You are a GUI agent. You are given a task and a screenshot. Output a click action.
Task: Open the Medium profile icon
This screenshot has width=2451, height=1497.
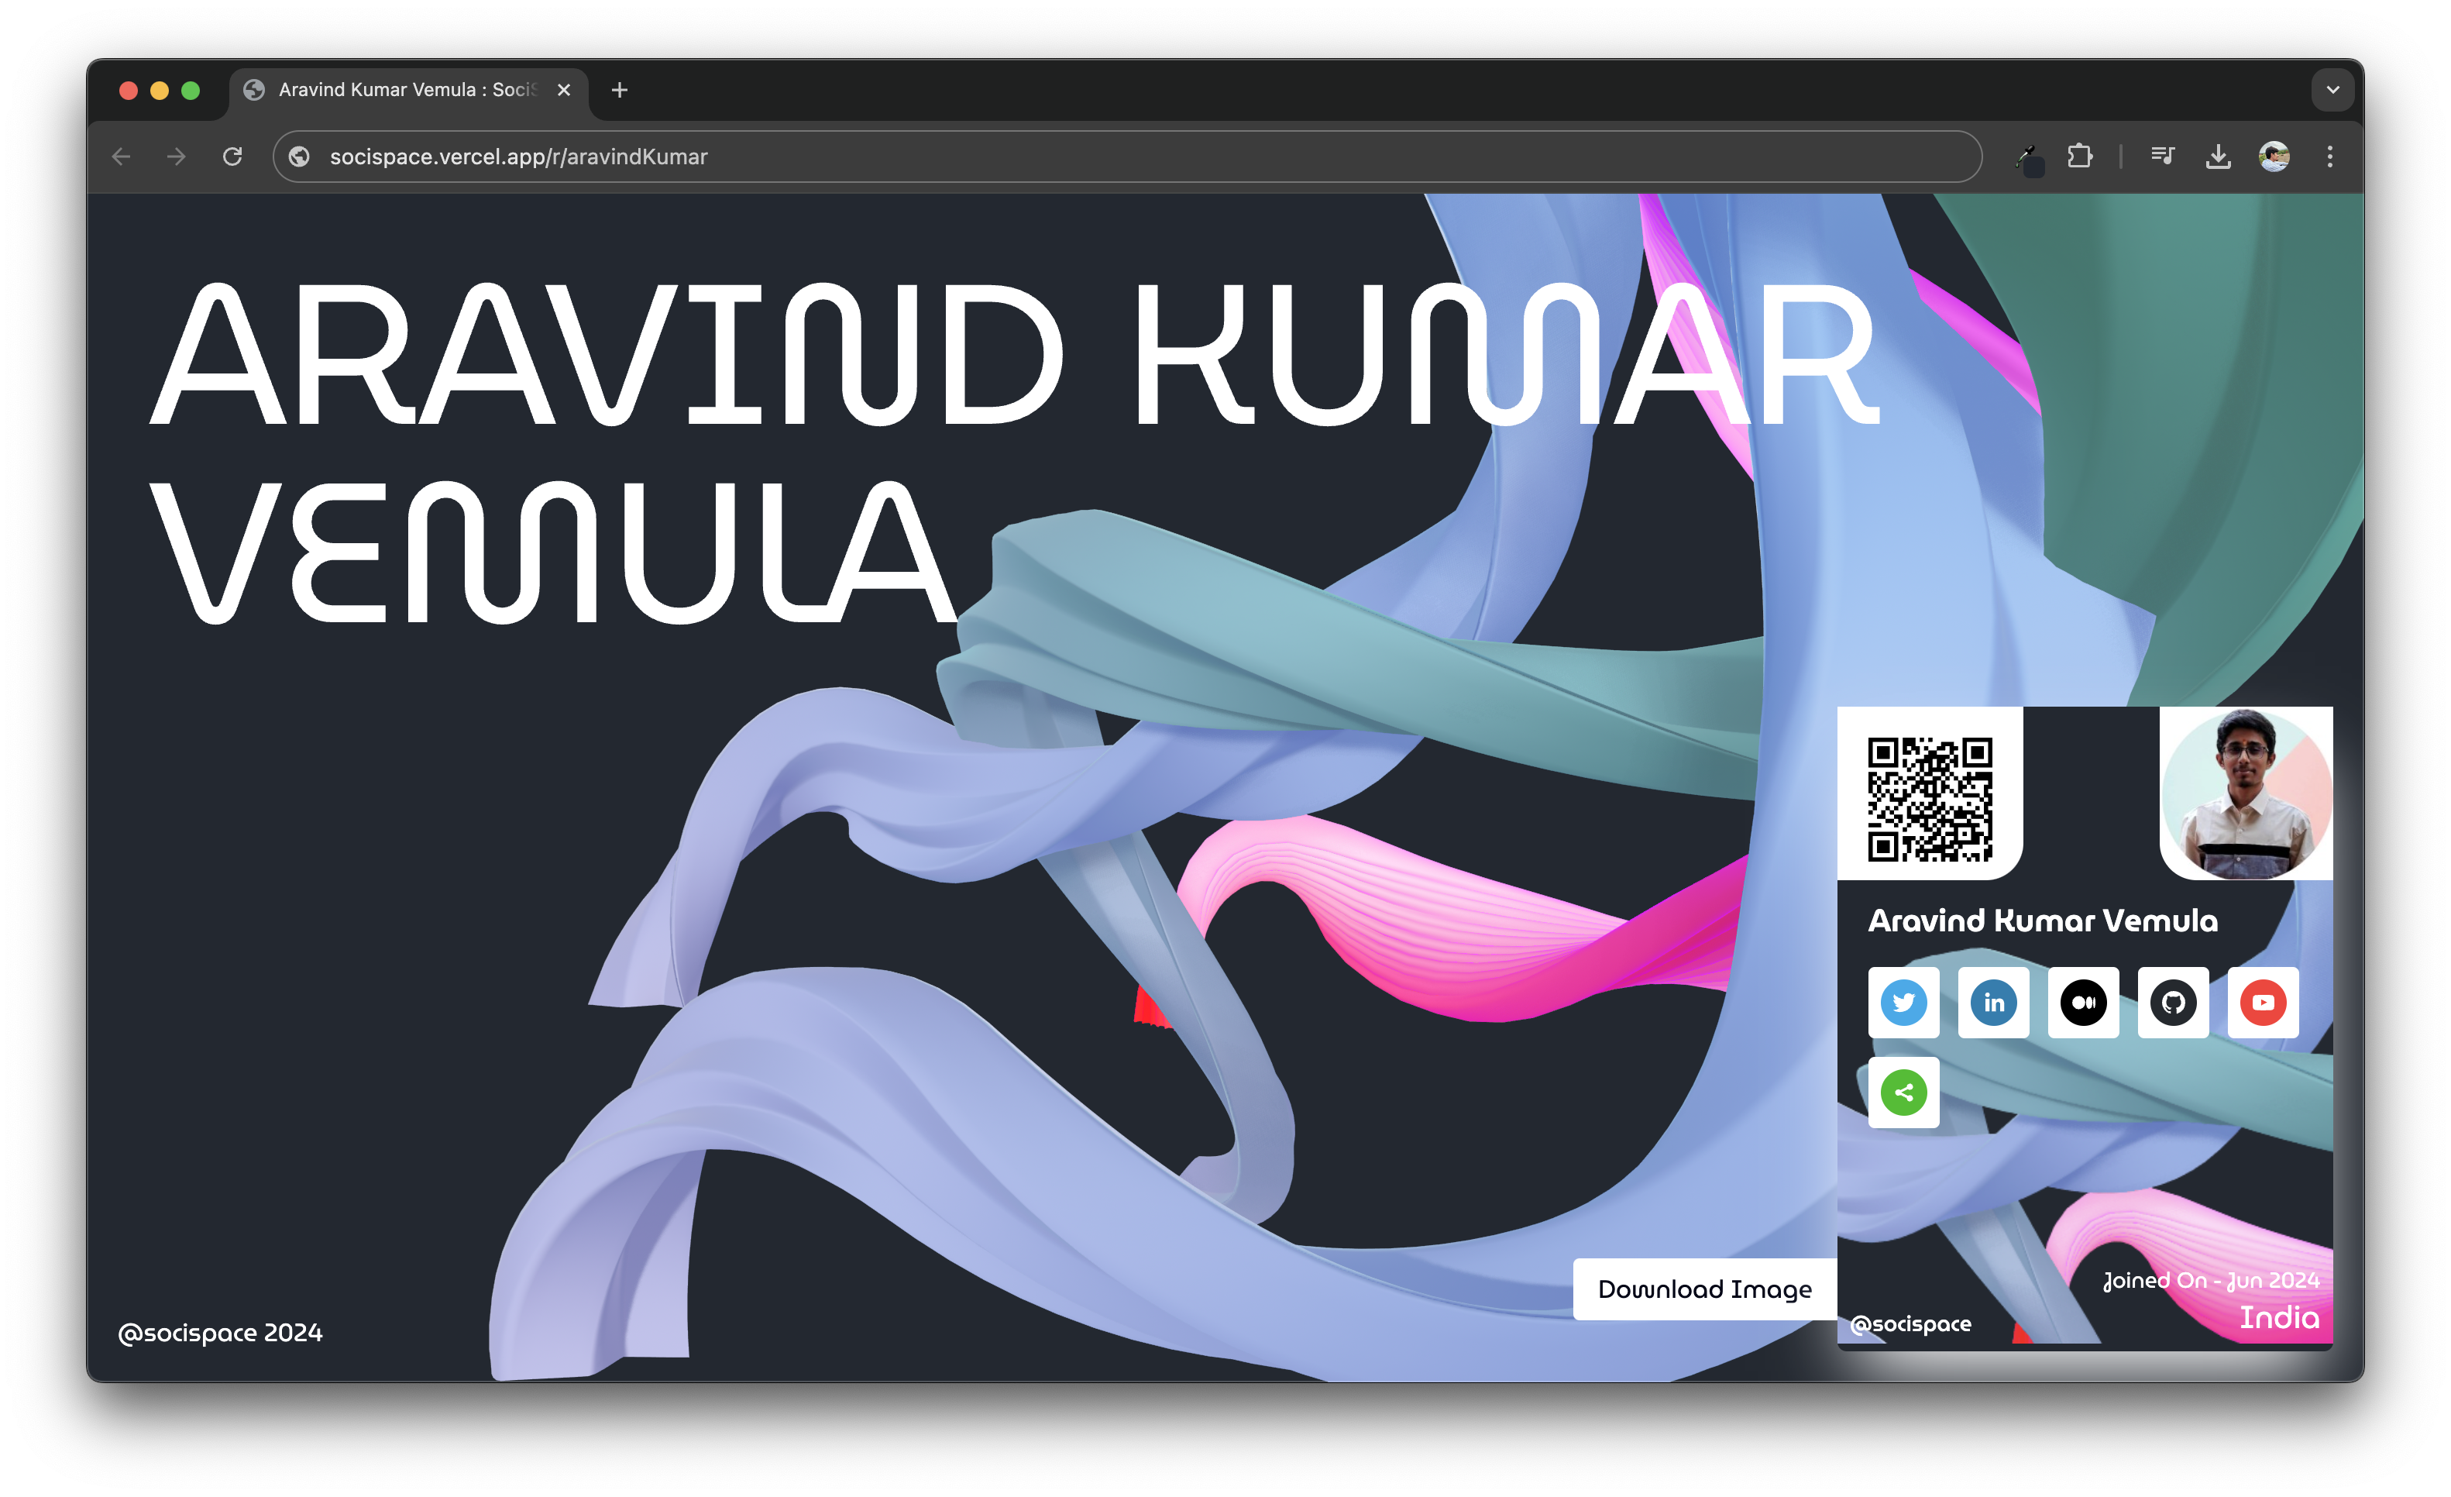[2083, 1002]
